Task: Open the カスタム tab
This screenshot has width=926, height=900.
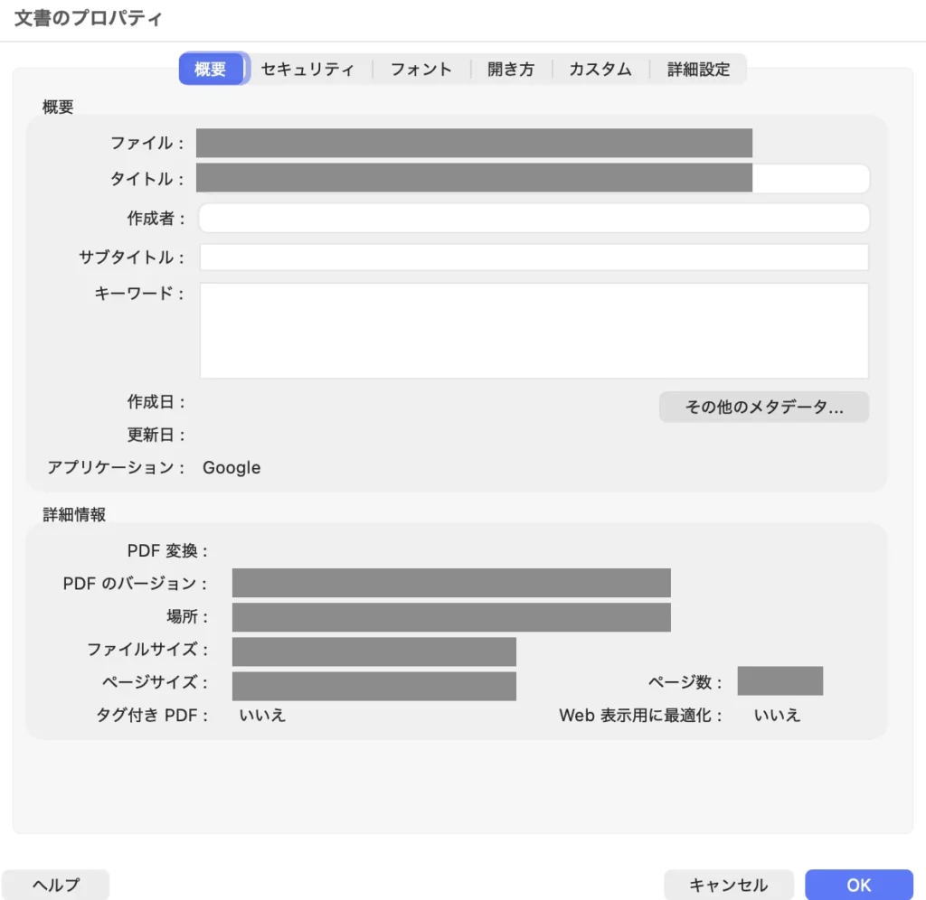Action: 600,69
